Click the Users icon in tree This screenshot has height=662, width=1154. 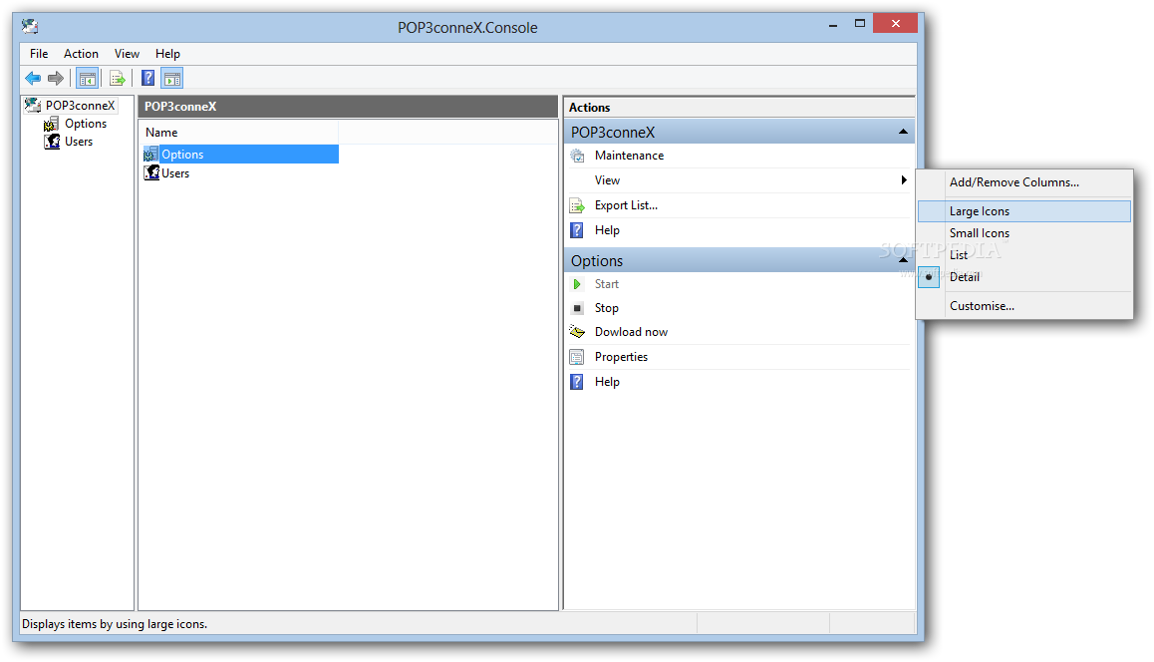click(x=52, y=142)
